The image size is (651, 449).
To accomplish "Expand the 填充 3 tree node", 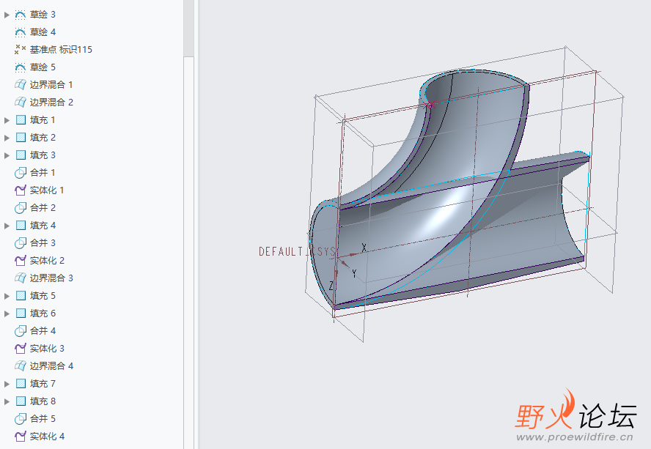I will [7, 155].
